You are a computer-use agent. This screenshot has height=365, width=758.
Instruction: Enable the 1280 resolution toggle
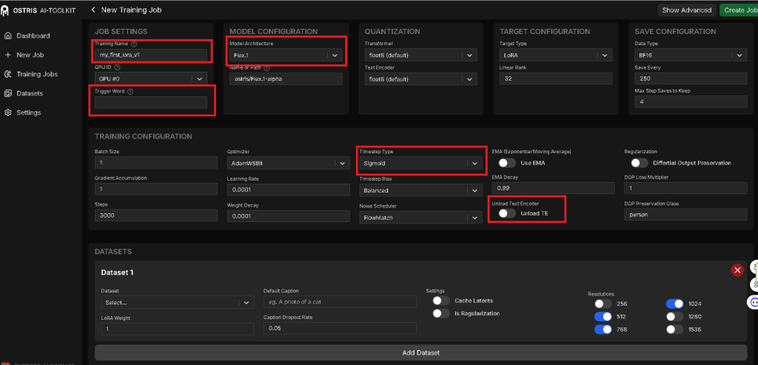click(674, 317)
